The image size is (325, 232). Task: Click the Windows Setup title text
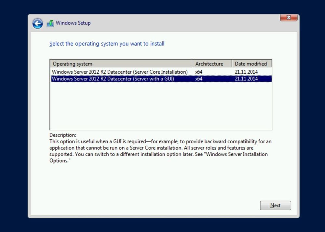(73, 23)
